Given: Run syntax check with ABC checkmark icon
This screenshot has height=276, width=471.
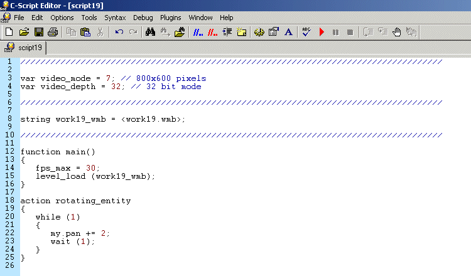Looking at the screenshot, I should pos(306,31).
